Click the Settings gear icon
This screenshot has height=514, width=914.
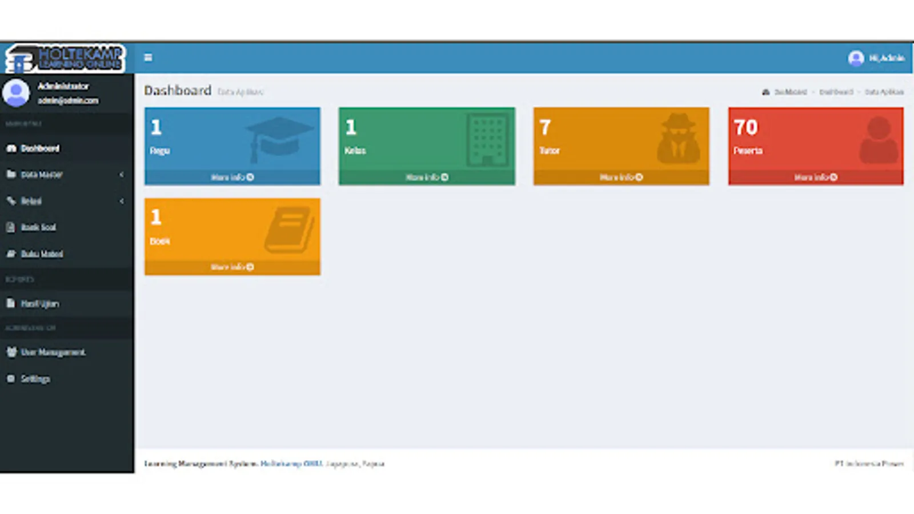point(11,379)
